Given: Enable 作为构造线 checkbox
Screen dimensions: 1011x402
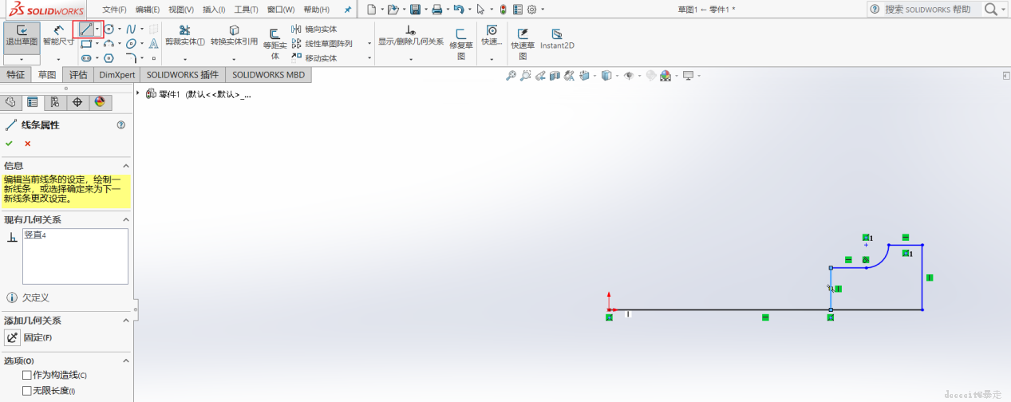Looking at the screenshot, I should (27, 374).
